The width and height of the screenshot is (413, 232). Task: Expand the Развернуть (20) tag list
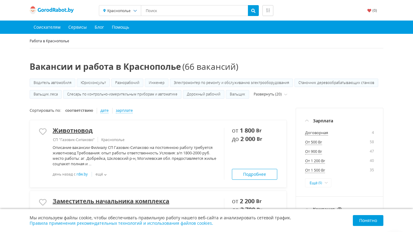click(x=270, y=94)
